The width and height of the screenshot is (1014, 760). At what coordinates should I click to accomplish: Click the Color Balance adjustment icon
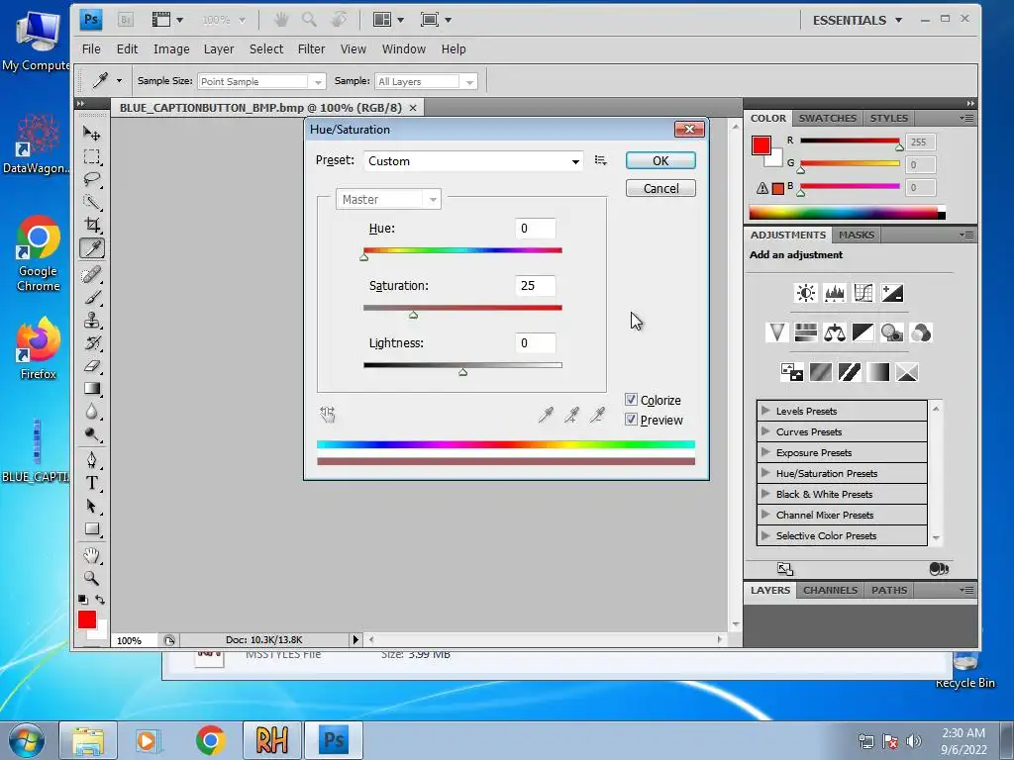click(x=834, y=332)
